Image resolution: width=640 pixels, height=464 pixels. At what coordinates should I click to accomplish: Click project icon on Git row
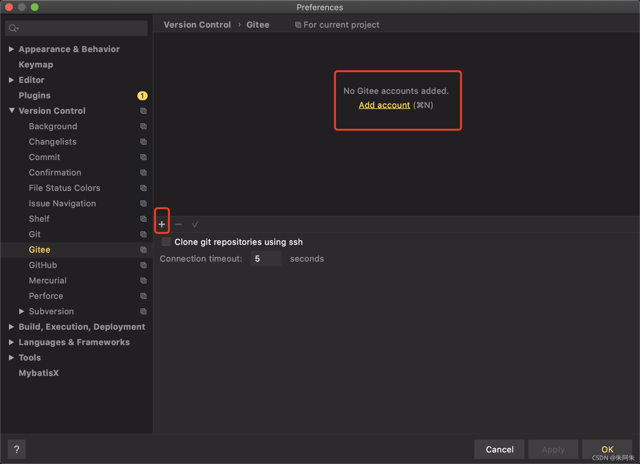143,234
